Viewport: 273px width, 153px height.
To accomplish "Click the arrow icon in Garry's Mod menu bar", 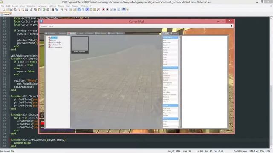I will (x=232, y=26).
